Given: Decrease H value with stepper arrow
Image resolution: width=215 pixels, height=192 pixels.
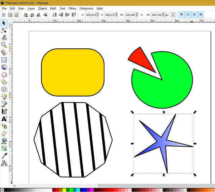Looking at the screenshot, I should (x=163, y=16).
